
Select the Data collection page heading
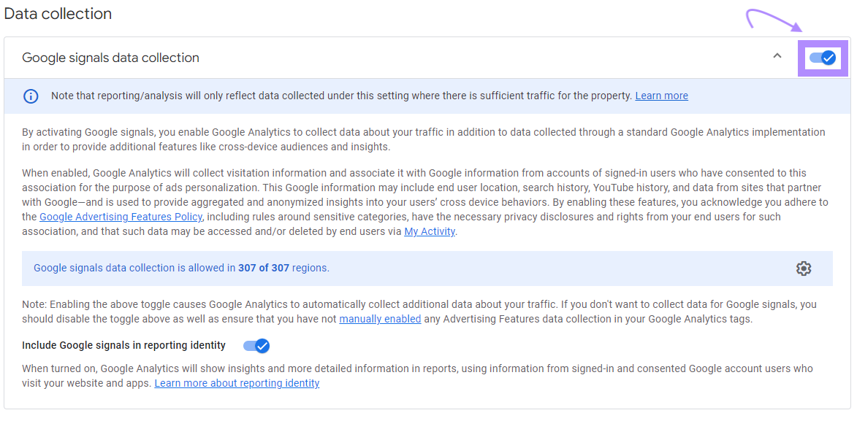58,13
